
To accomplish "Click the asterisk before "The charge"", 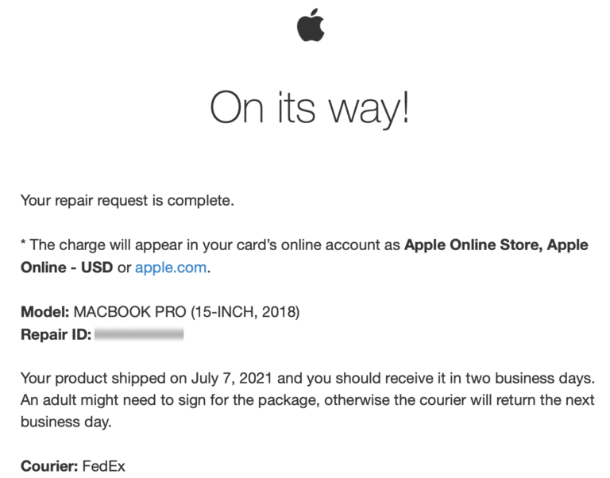I will coord(24,244).
